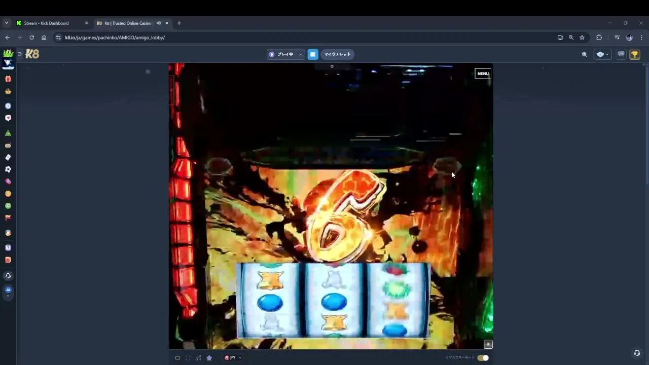Click the live support headset icon at bottom right
This screenshot has width=649, height=365.
click(637, 353)
